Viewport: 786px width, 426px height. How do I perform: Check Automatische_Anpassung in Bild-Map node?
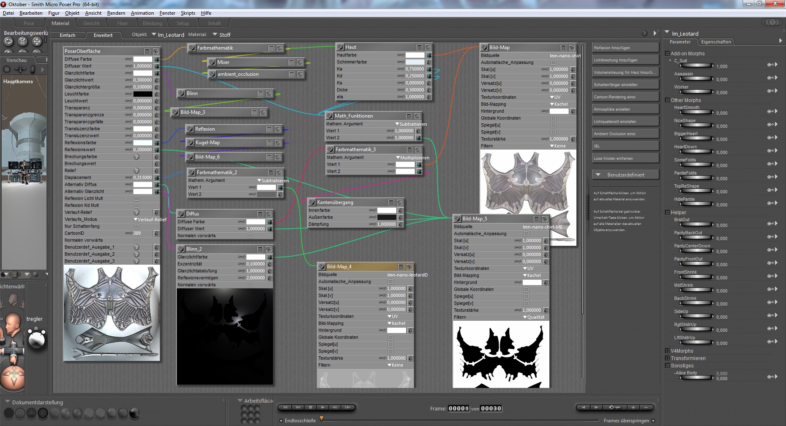[553, 62]
